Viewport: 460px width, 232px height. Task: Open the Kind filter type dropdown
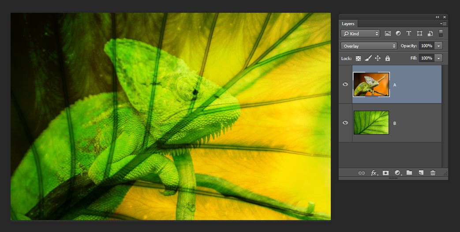[360, 34]
